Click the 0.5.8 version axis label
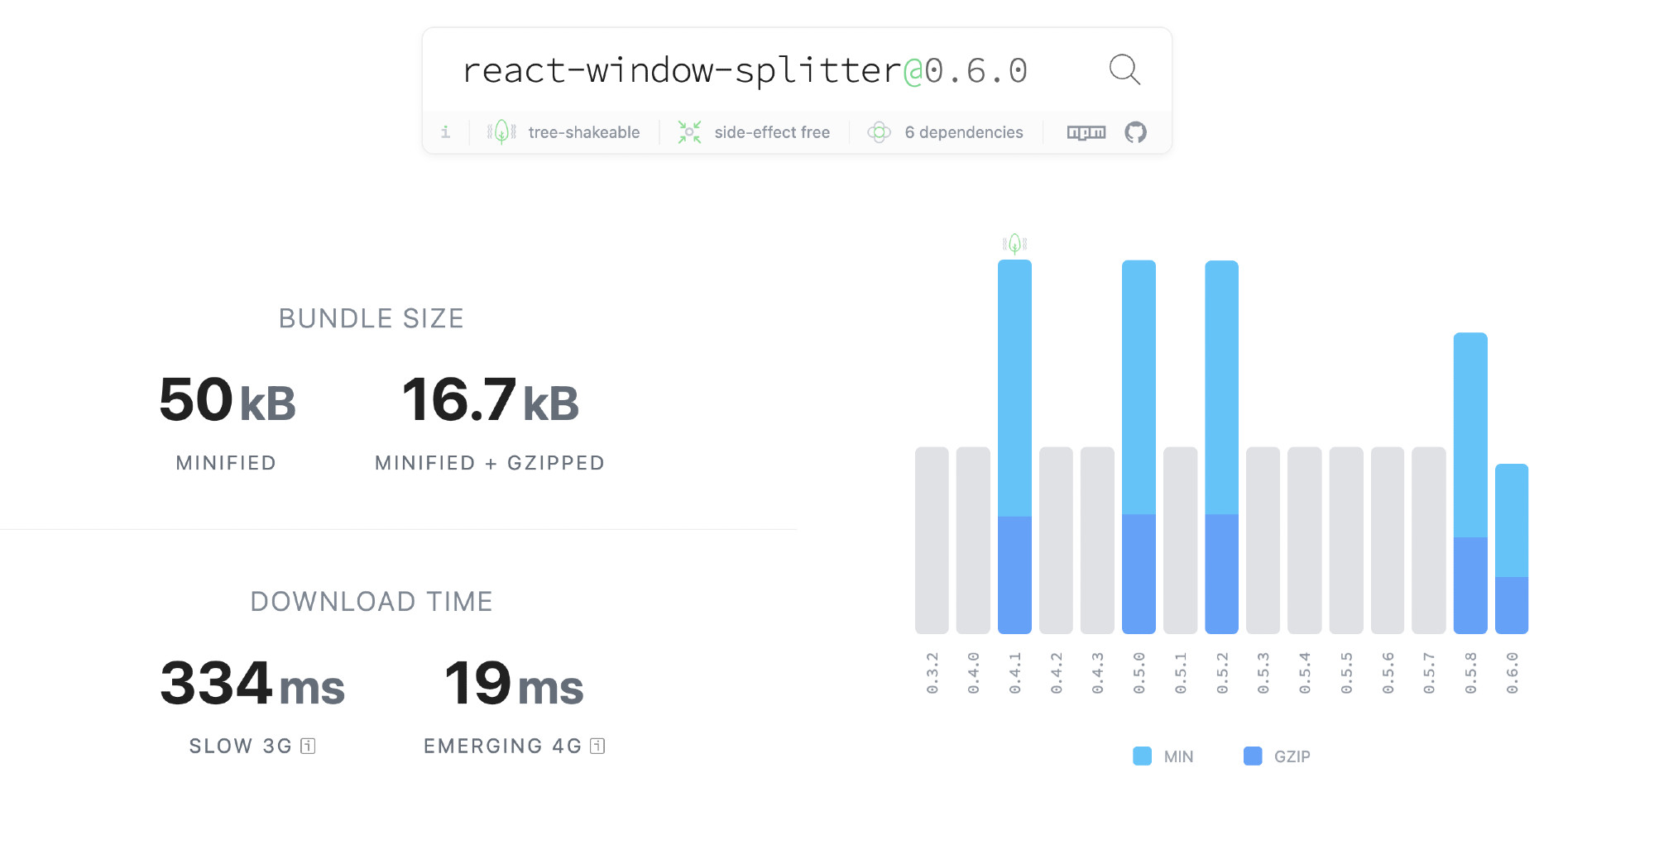This screenshot has height=854, width=1654. (x=1470, y=673)
